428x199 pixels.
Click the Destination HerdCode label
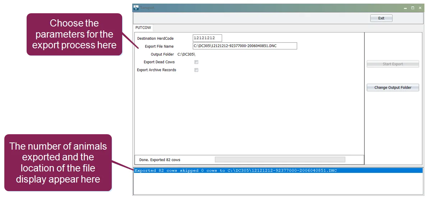(x=155, y=38)
